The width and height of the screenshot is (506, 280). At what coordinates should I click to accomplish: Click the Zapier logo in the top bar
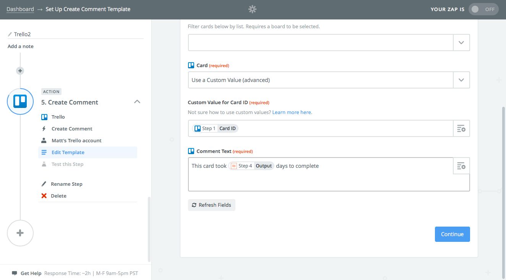pyautogui.click(x=252, y=9)
